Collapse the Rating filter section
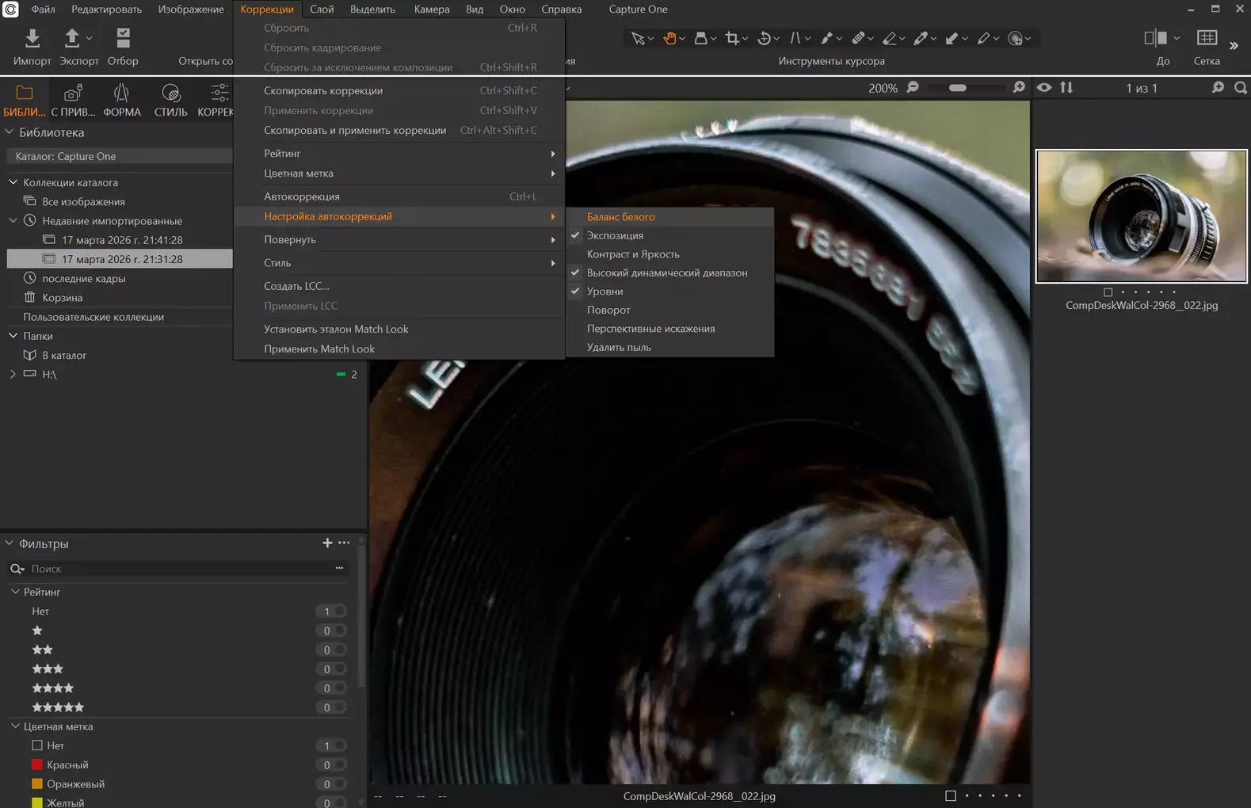Image resolution: width=1251 pixels, height=808 pixels. coord(15,592)
